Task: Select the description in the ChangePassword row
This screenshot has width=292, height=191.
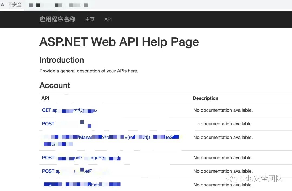Action: [x=223, y=158]
